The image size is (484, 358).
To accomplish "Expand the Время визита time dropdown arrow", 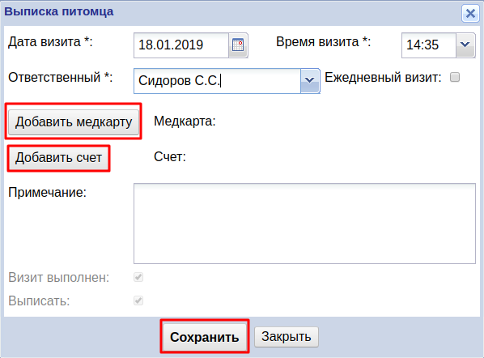I will click(x=465, y=45).
